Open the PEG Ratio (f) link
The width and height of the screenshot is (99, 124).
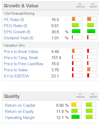pyautogui.click(x=15, y=26)
